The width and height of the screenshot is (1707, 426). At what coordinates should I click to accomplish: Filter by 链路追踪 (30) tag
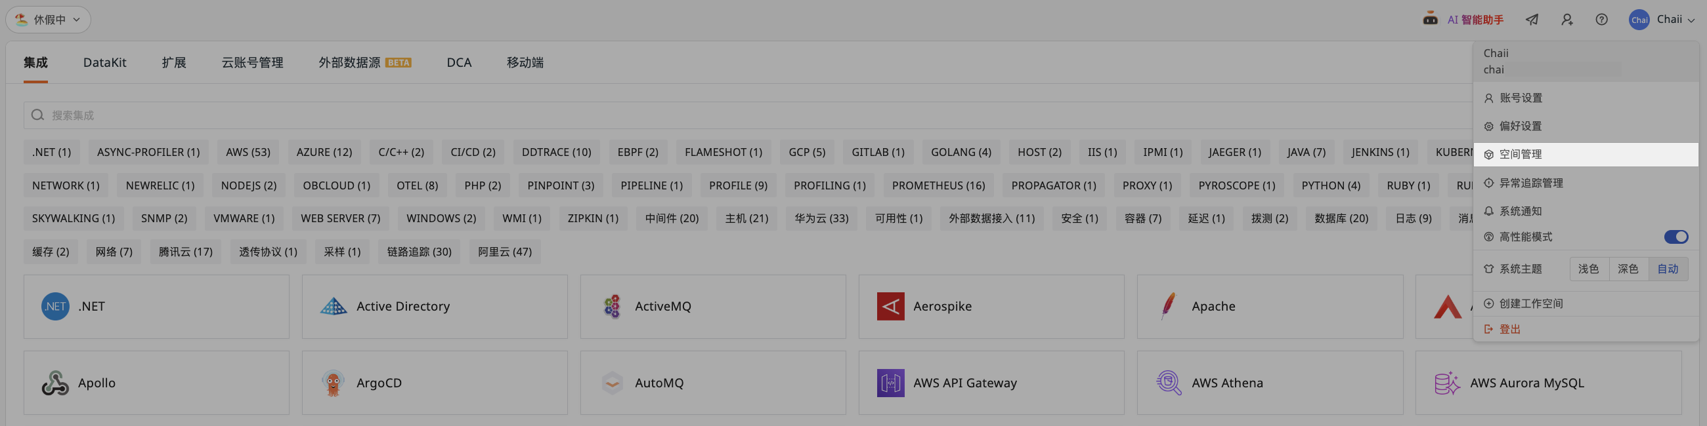(x=419, y=252)
